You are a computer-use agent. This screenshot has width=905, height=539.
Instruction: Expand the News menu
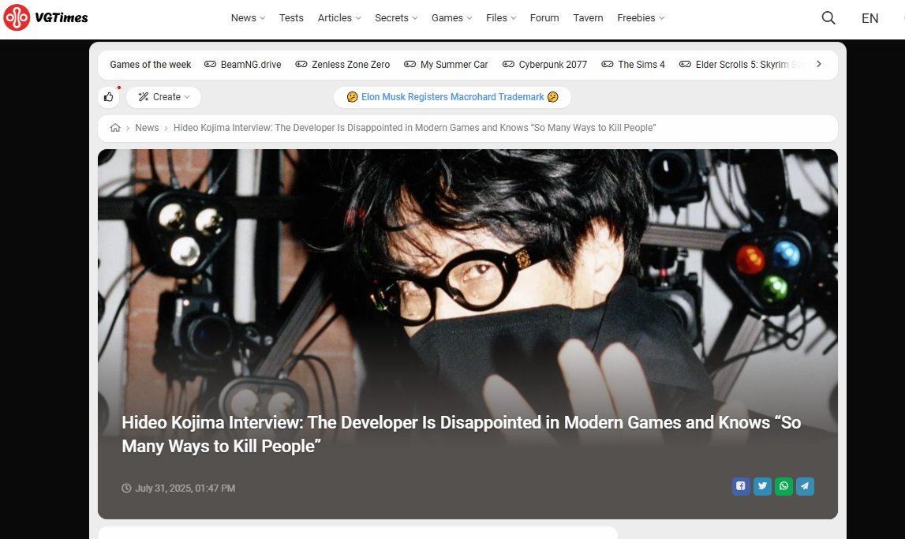click(x=249, y=18)
